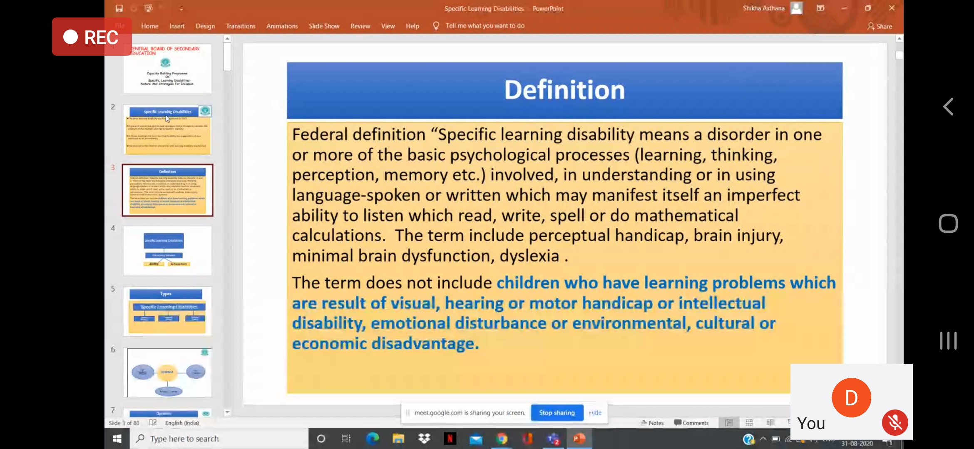Viewport: 974px width, 449px height.
Task: Open the Review tab
Action: (x=360, y=26)
